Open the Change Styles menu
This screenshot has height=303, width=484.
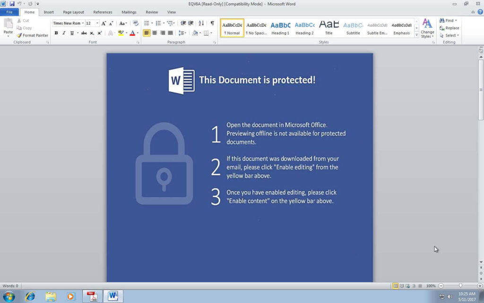click(x=427, y=28)
